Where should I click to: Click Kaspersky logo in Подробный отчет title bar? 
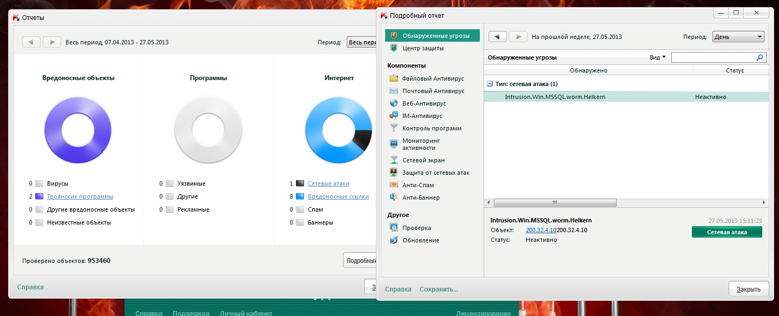(384, 15)
